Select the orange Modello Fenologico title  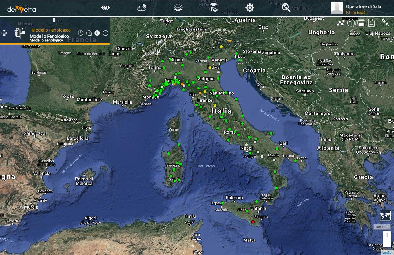[51, 30]
